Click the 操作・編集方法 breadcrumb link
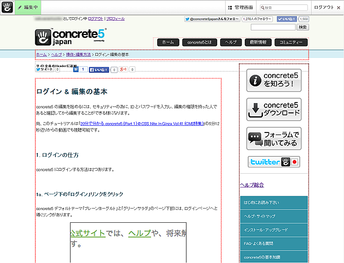This screenshot has height=263, width=344. (79, 54)
